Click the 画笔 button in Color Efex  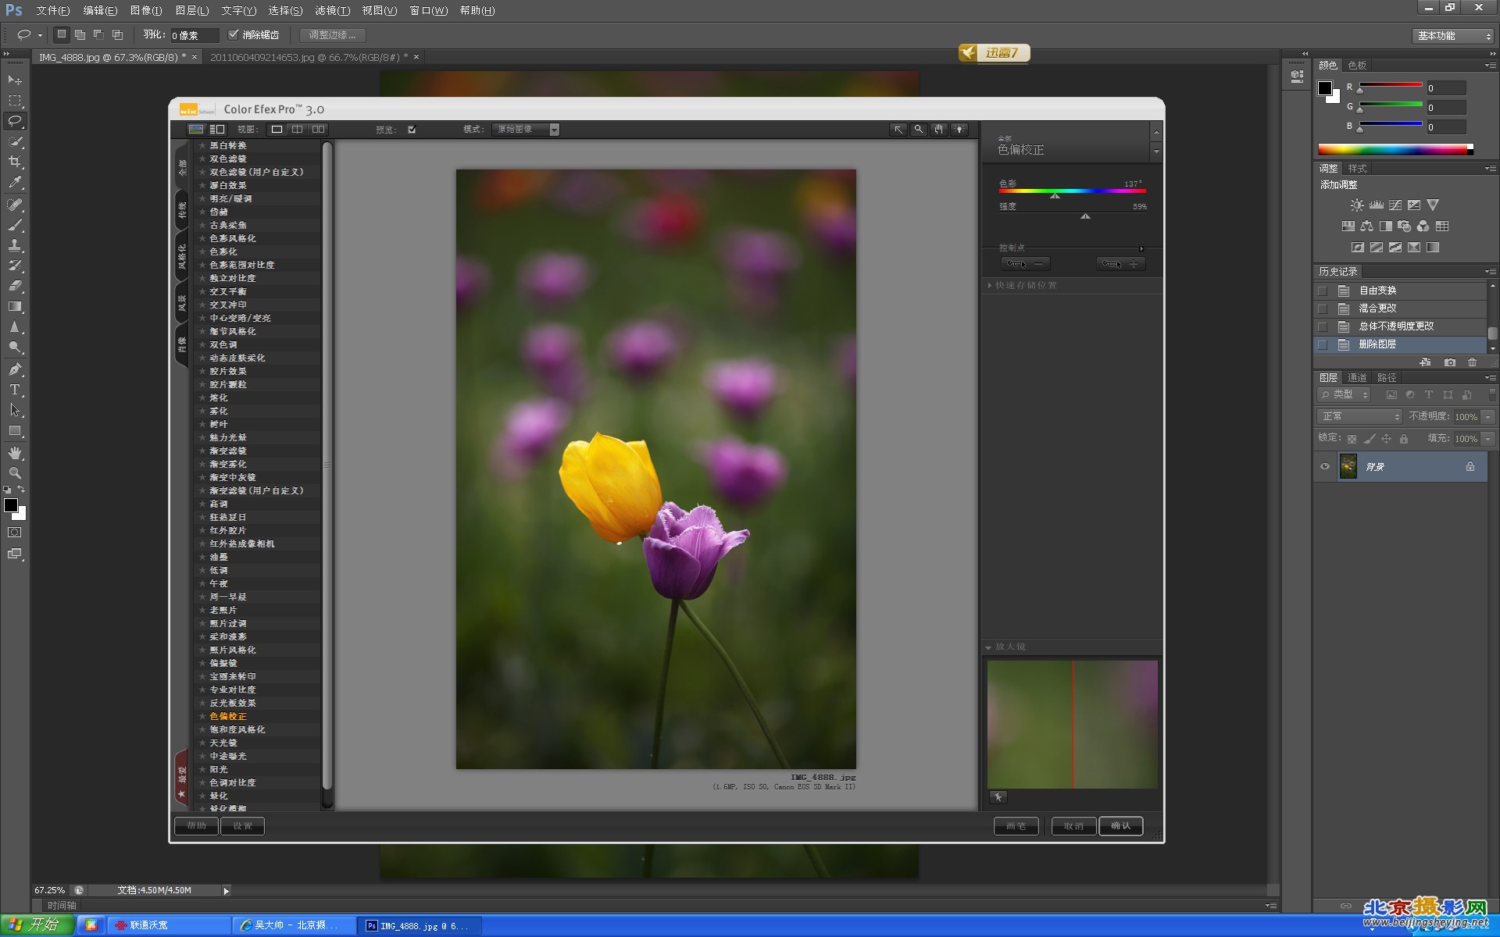[1016, 826]
